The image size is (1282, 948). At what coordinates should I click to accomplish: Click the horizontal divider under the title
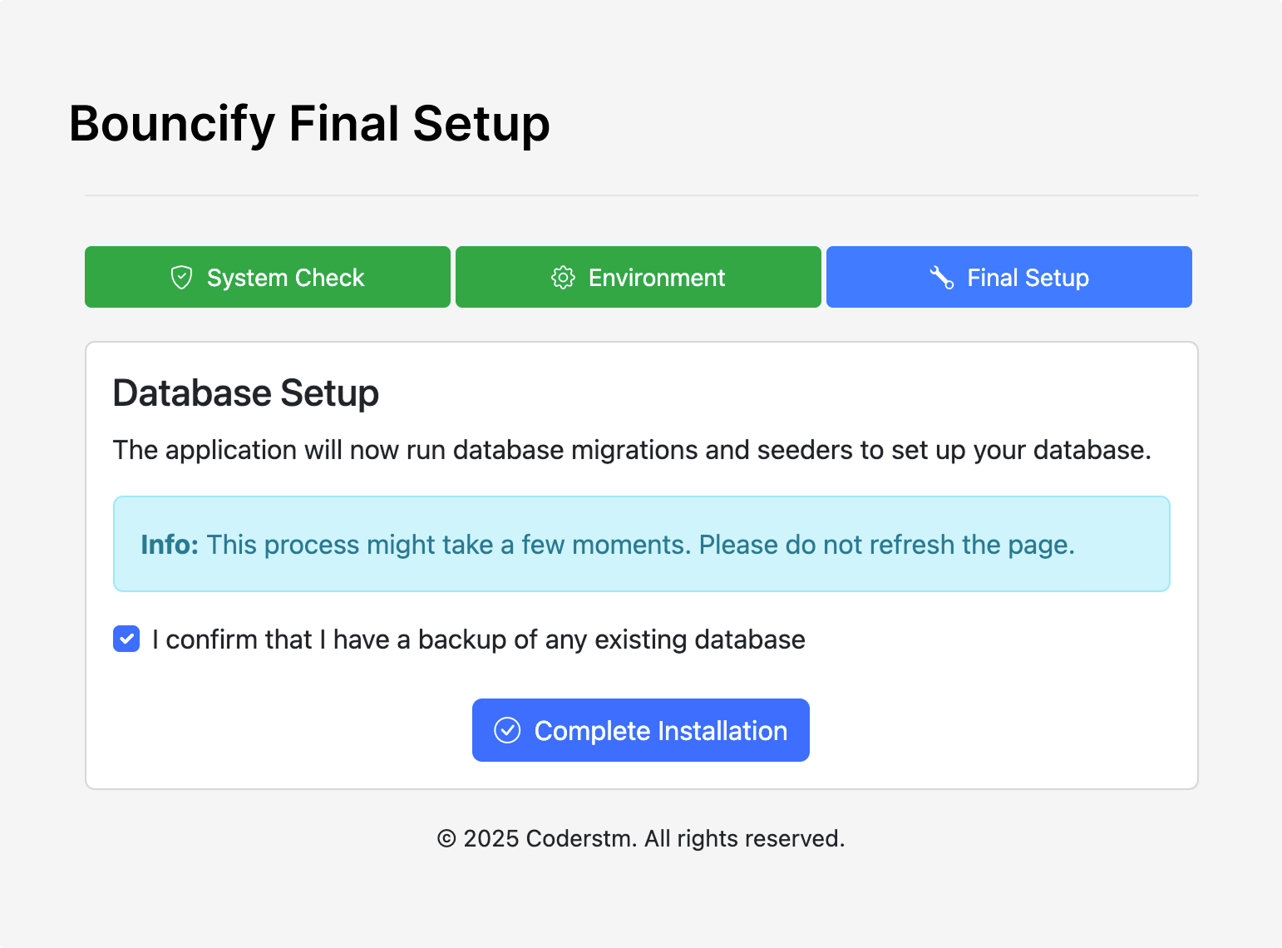[641, 195]
